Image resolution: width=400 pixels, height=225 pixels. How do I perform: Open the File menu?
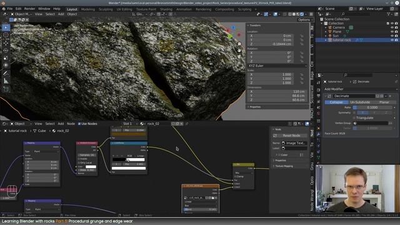[x=10, y=9]
